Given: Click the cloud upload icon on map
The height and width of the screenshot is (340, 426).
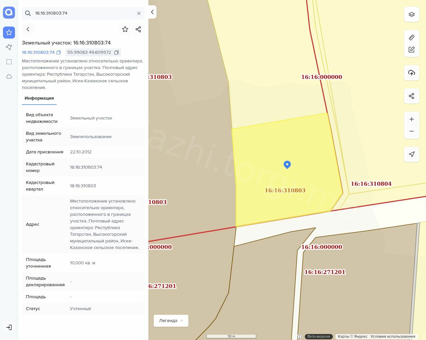Looking at the screenshot, I should tap(411, 73).
